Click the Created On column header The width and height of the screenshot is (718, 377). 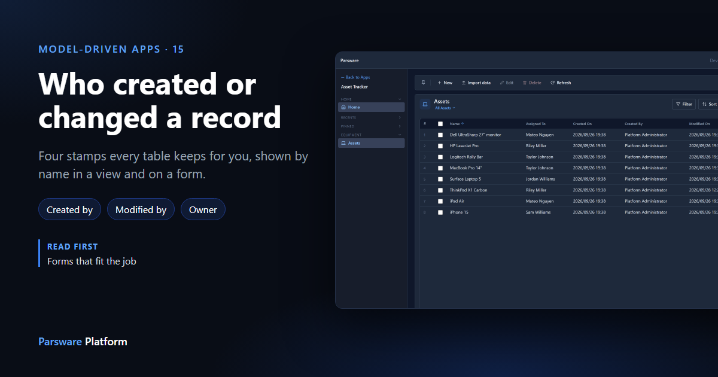coord(582,124)
